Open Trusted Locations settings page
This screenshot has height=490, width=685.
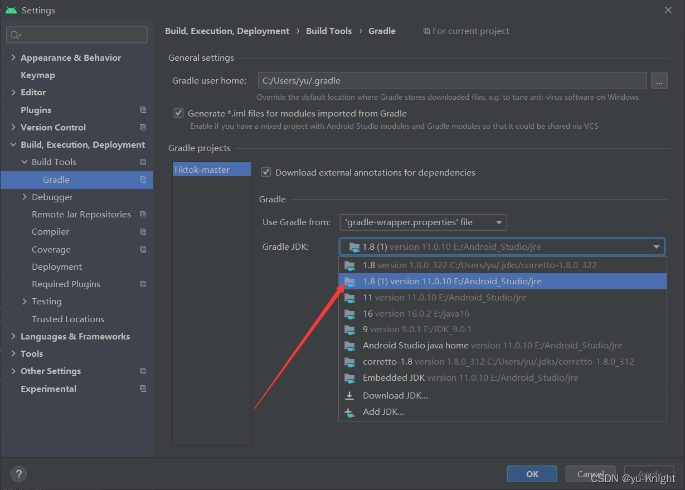pyautogui.click(x=68, y=319)
